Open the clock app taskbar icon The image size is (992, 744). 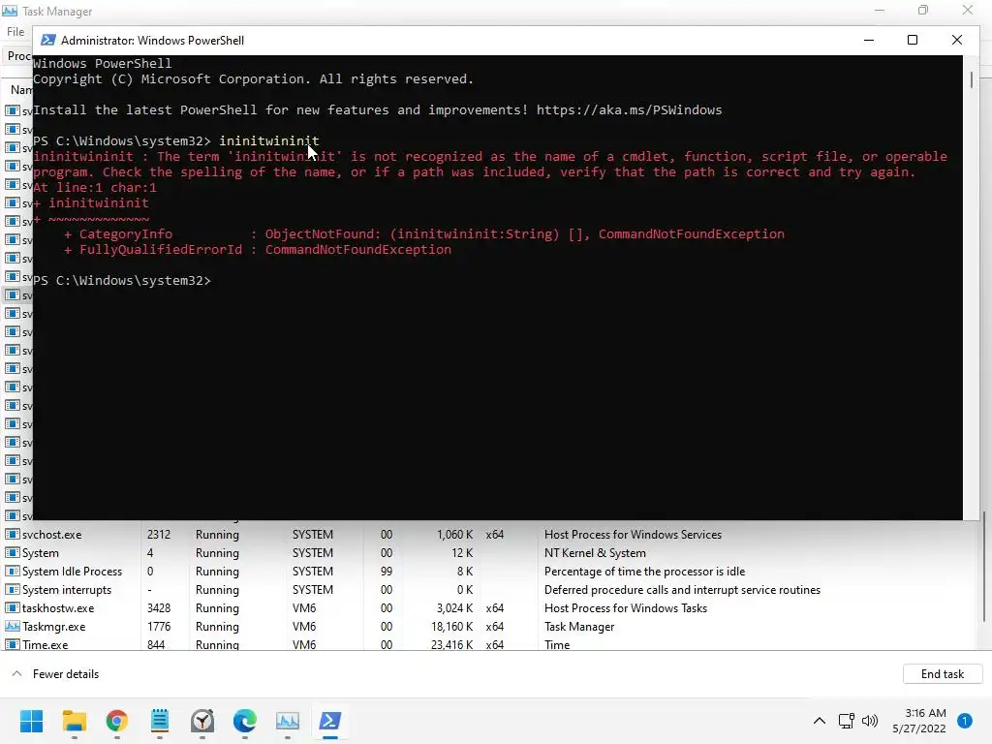[202, 721]
